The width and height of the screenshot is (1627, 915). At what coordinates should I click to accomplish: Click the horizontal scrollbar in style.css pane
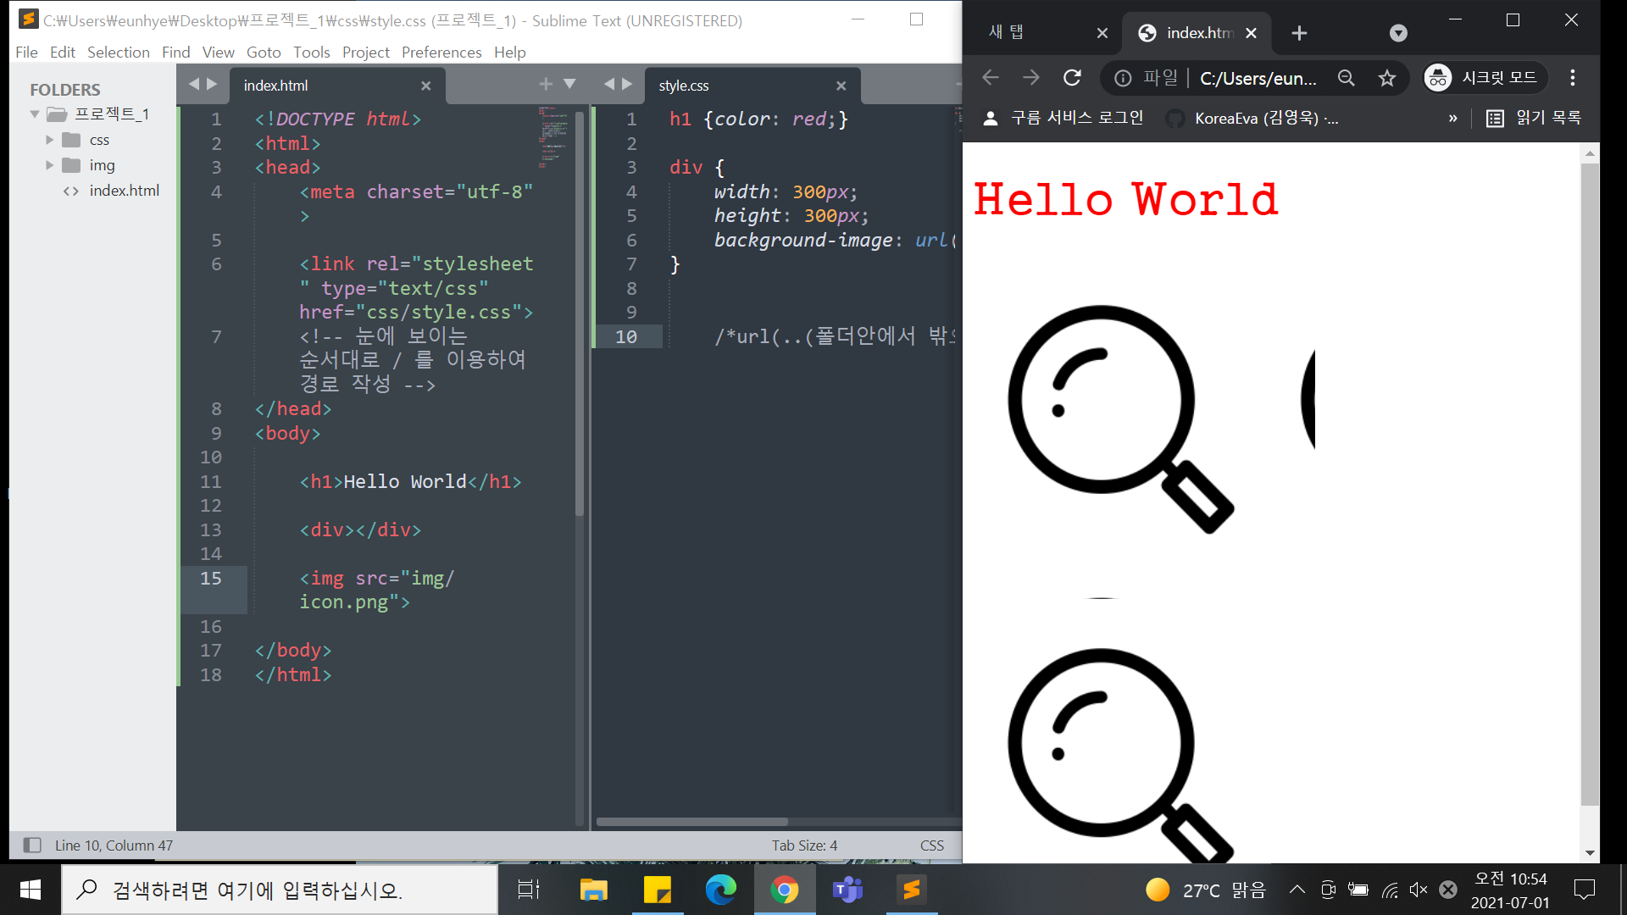692,821
